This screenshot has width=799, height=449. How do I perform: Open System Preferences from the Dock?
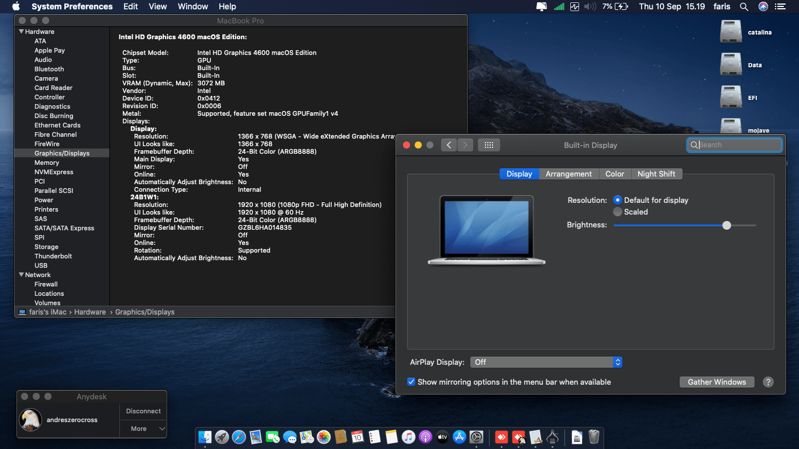tap(476, 437)
